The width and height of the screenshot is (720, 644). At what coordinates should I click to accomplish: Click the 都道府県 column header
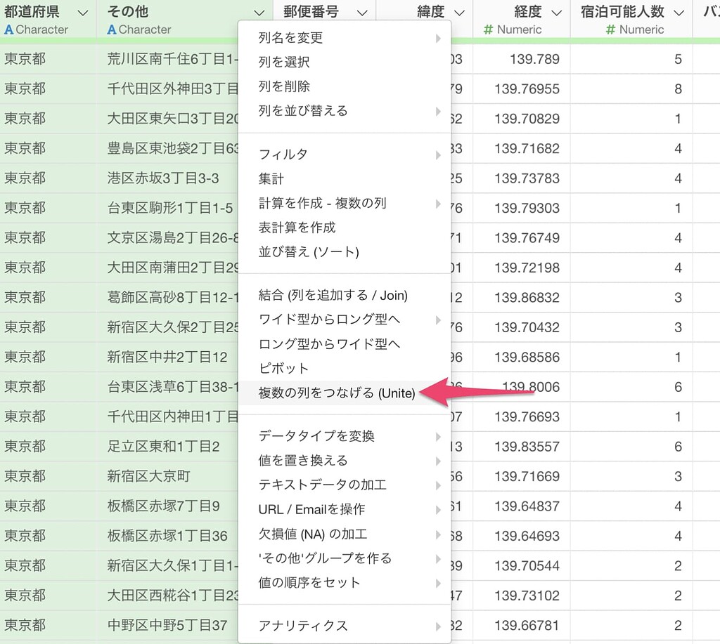click(32, 11)
